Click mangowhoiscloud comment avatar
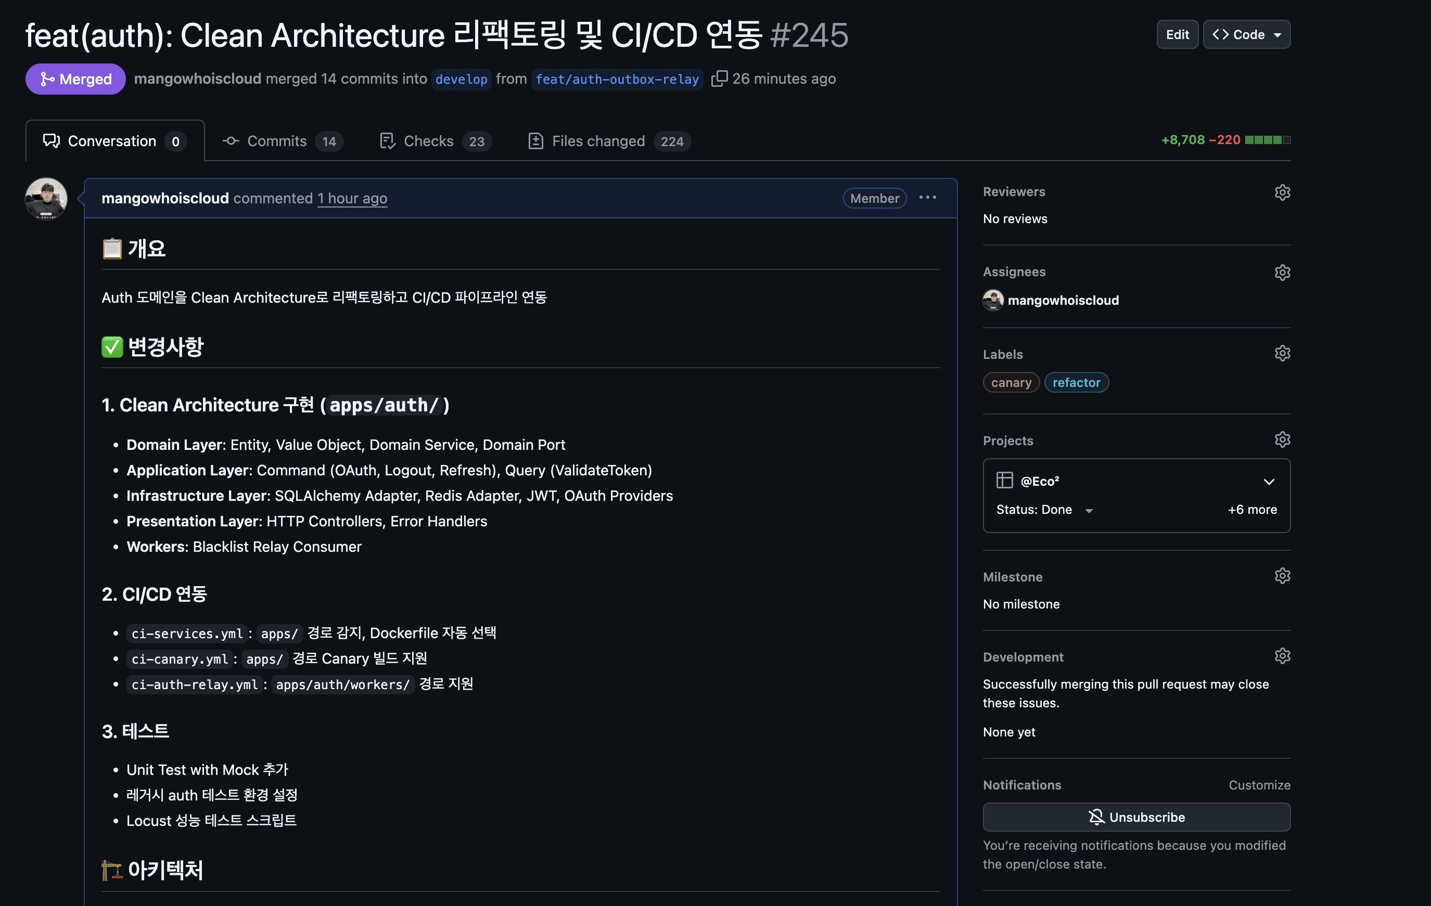Viewport: 1431px width, 906px height. pyautogui.click(x=46, y=199)
